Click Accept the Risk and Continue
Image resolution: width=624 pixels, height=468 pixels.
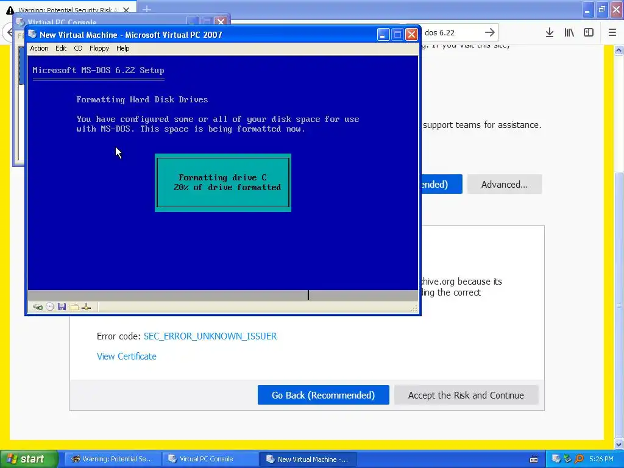point(466,395)
